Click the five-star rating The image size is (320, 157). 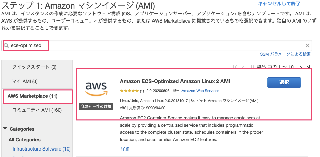click(x=129, y=91)
